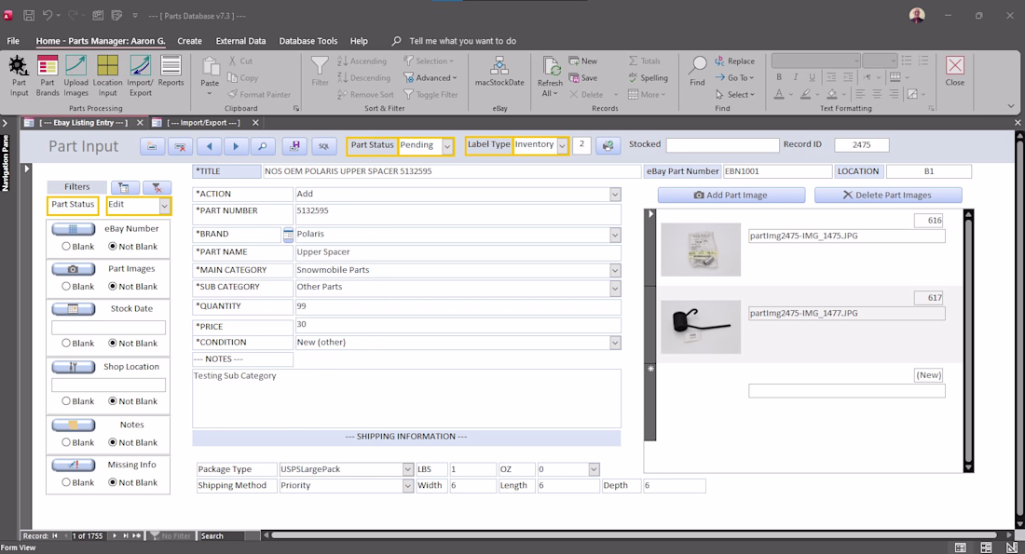Open the Label Type Inventory dropdown
The width and height of the screenshot is (1025, 554).
tap(562, 146)
